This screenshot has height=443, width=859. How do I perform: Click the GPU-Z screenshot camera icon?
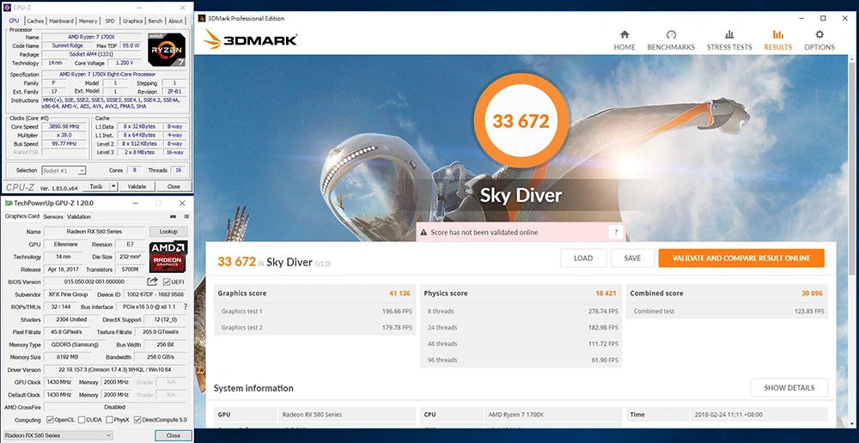[x=174, y=217]
